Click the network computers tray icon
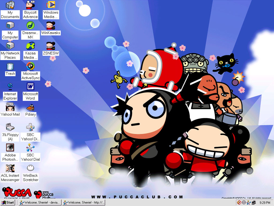This screenshot has width=274, height=206. [x=254, y=203]
